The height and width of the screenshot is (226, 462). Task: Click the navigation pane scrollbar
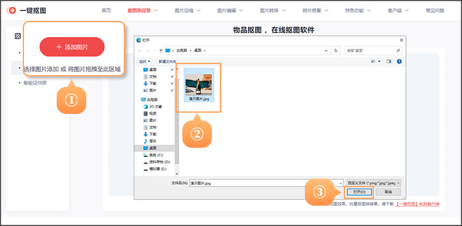177,121
